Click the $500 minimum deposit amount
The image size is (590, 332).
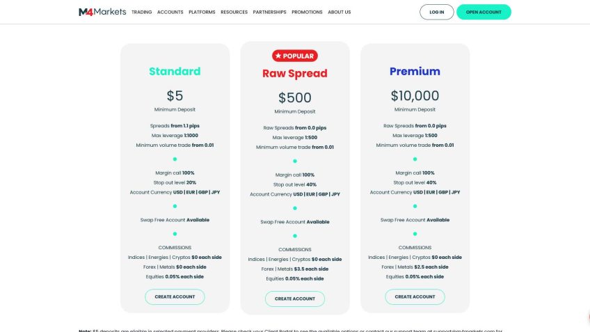point(294,98)
